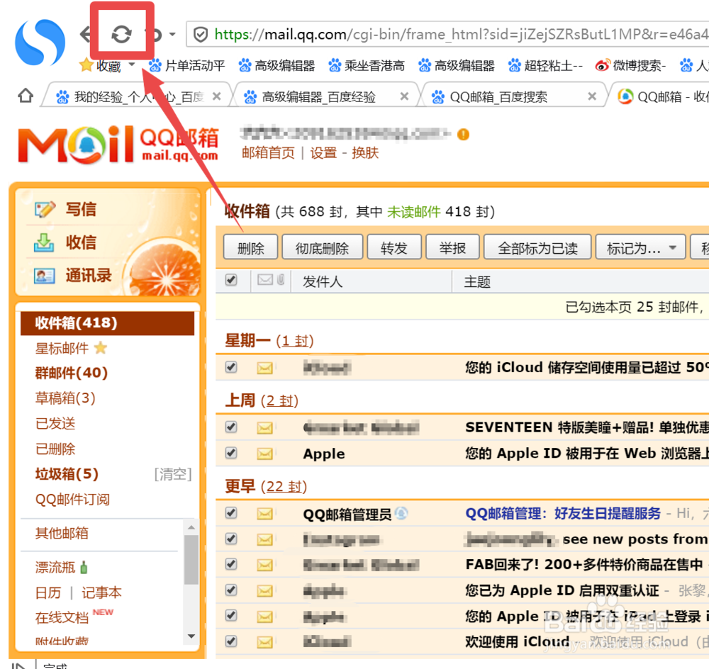Click the 通讯录 contacts icon
709x669 pixels.
tap(44, 275)
